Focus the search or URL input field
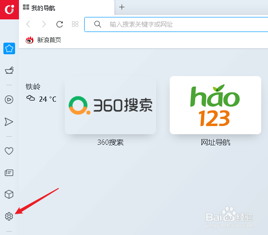 coord(176,24)
